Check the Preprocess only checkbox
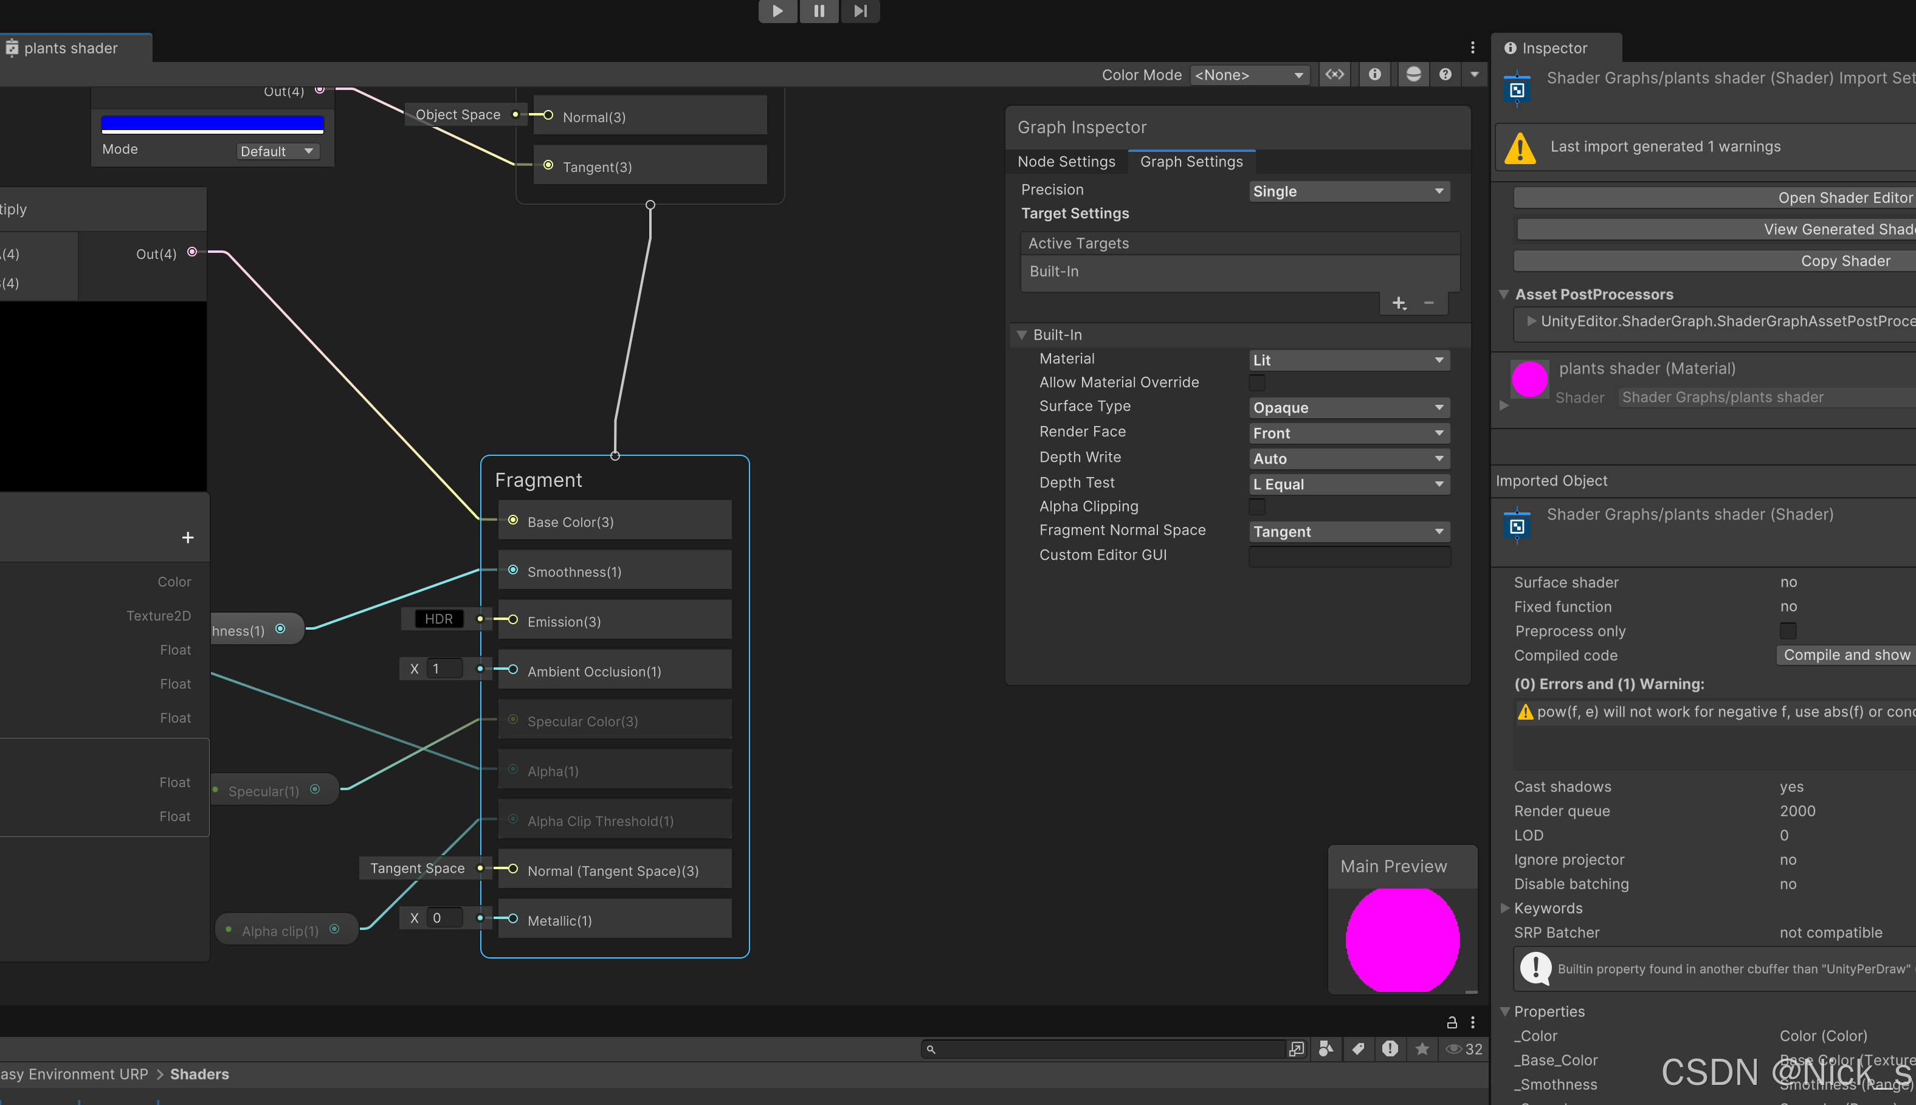Screen dimensions: 1916x1105 1788,631
